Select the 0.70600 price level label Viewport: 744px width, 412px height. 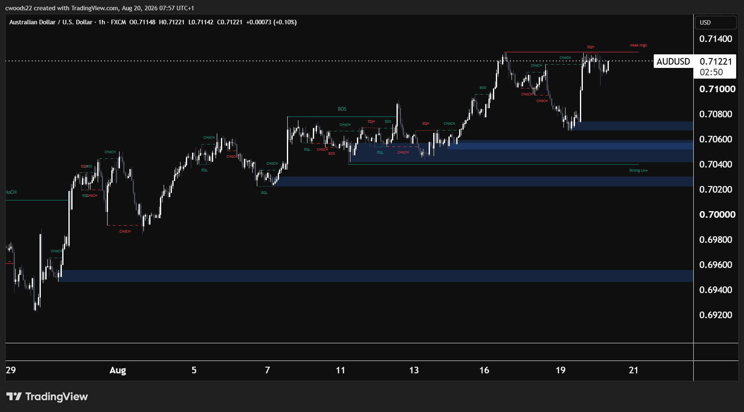click(716, 140)
